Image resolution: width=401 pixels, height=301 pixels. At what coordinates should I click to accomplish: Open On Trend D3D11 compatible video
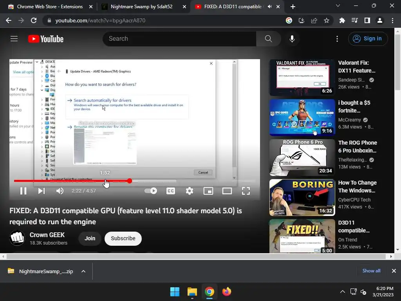(x=302, y=236)
